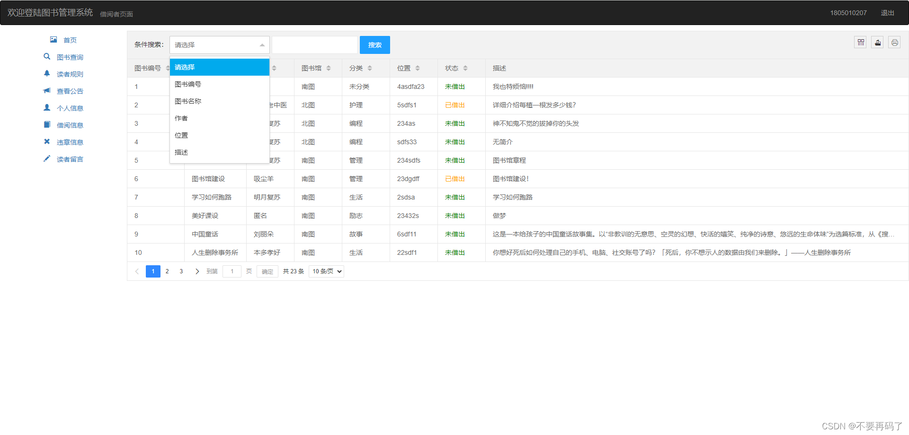Choose 描述 from dropdown list
This screenshot has height=435, width=909.
click(220, 152)
